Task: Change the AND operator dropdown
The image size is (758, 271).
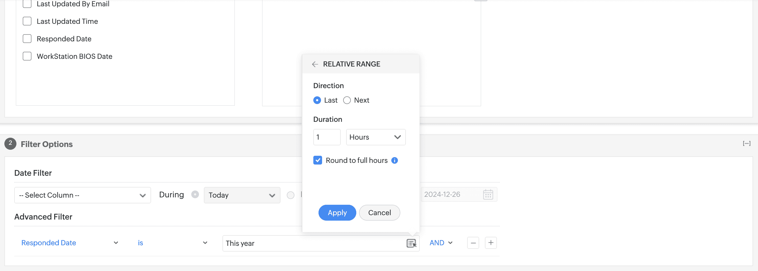Action: click(441, 243)
